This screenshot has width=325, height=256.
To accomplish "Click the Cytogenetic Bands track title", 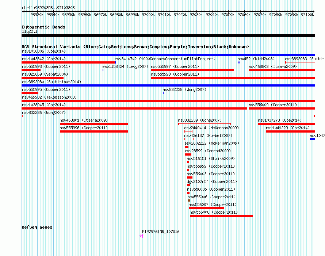I will 43,27.
